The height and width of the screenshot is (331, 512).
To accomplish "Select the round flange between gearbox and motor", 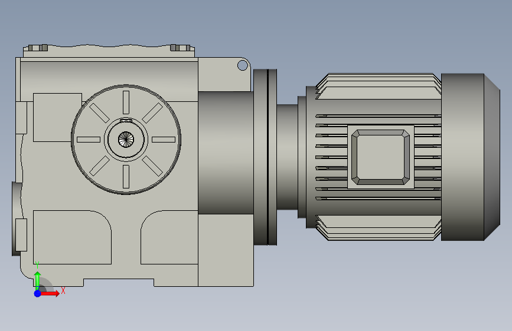I will (x=265, y=157).
